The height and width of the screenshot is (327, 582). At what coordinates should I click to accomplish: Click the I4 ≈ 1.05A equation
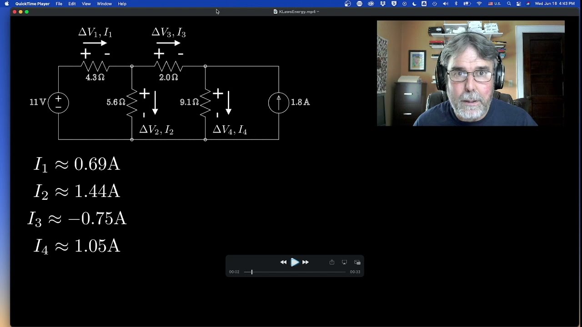pos(77,246)
